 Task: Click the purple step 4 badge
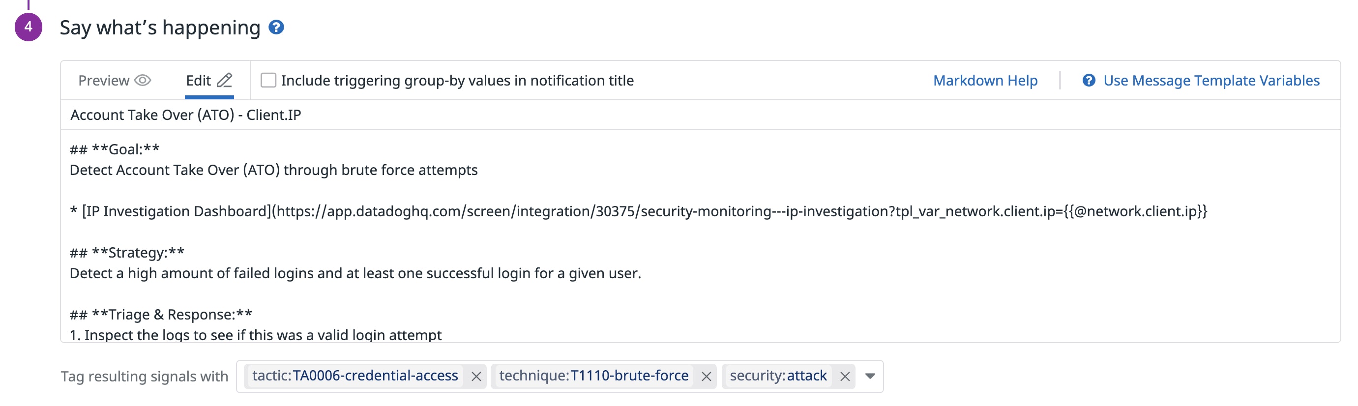click(x=29, y=27)
